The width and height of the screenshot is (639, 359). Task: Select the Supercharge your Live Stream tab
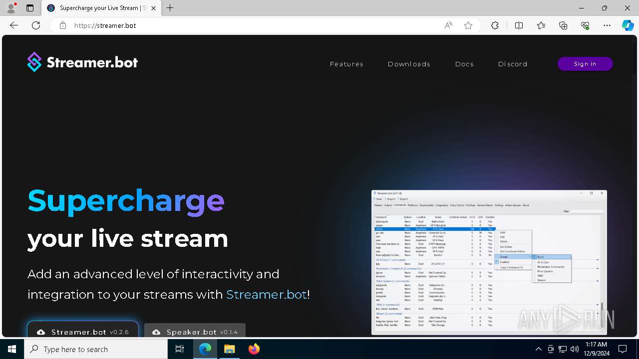[x=101, y=8]
